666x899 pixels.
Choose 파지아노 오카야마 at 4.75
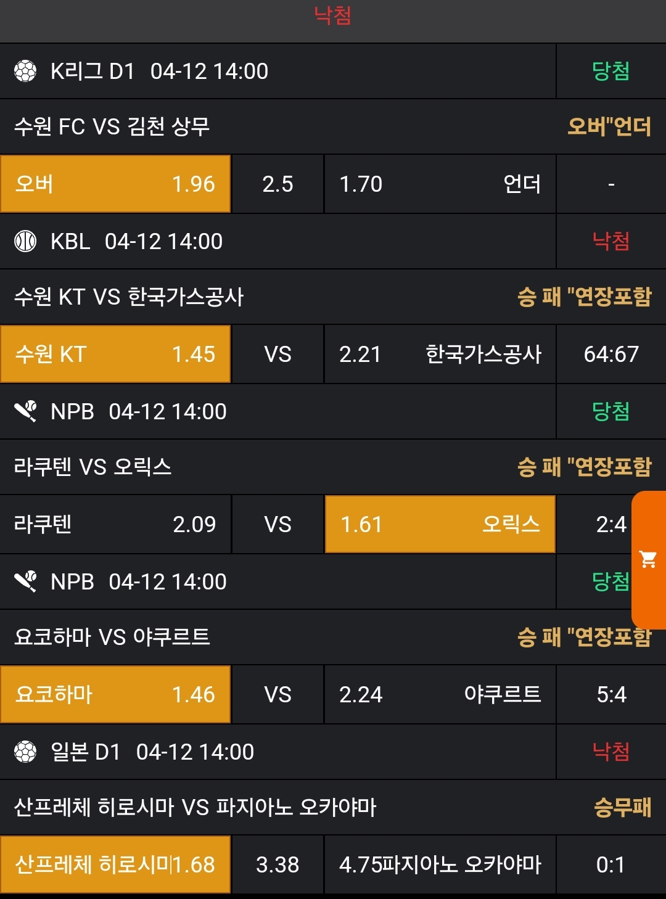tap(440, 864)
